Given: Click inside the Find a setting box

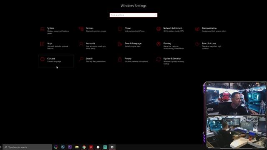Looking at the screenshot, I should click(133, 15).
